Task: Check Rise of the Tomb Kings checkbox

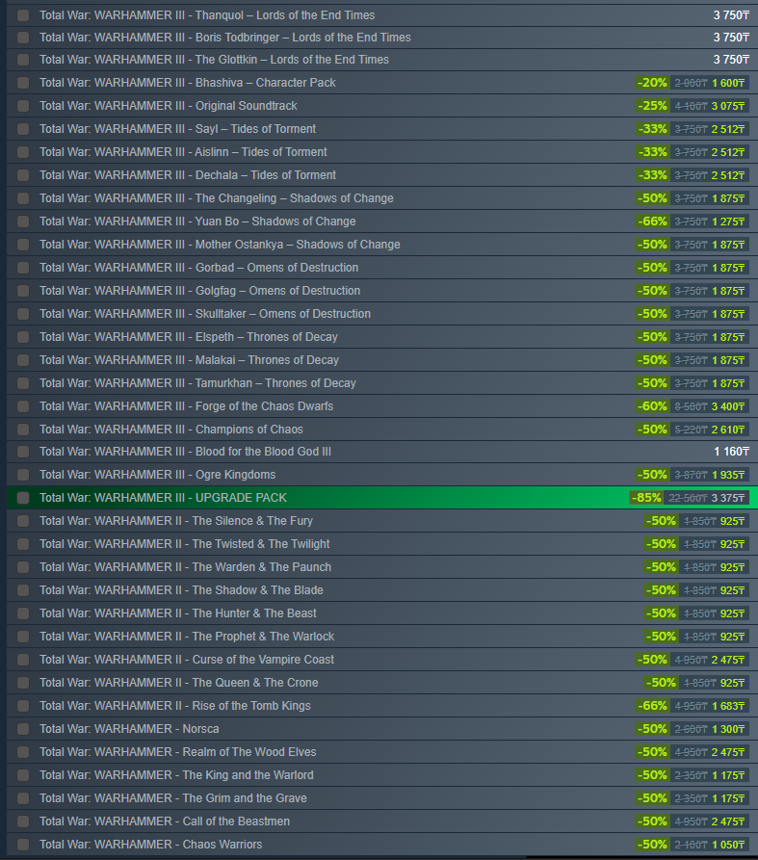Action: (23, 706)
